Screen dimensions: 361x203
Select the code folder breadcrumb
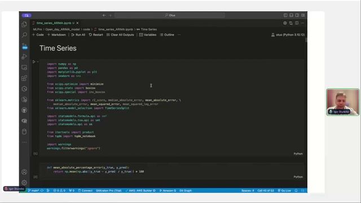click(x=86, y=29)
